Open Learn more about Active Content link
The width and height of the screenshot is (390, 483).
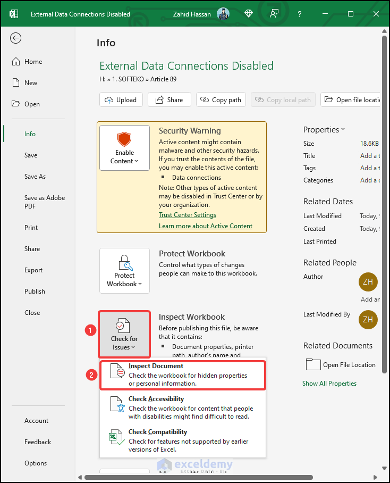coord(206,226)
